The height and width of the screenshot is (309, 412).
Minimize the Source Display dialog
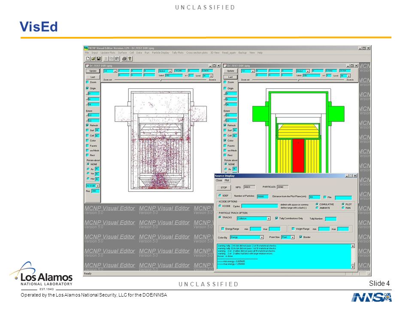coord(347,176)
